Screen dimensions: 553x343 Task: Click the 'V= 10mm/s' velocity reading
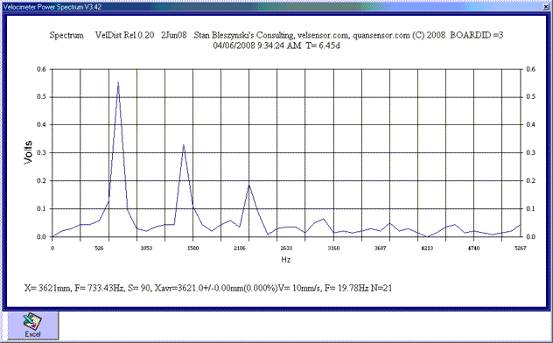[300, 289]
